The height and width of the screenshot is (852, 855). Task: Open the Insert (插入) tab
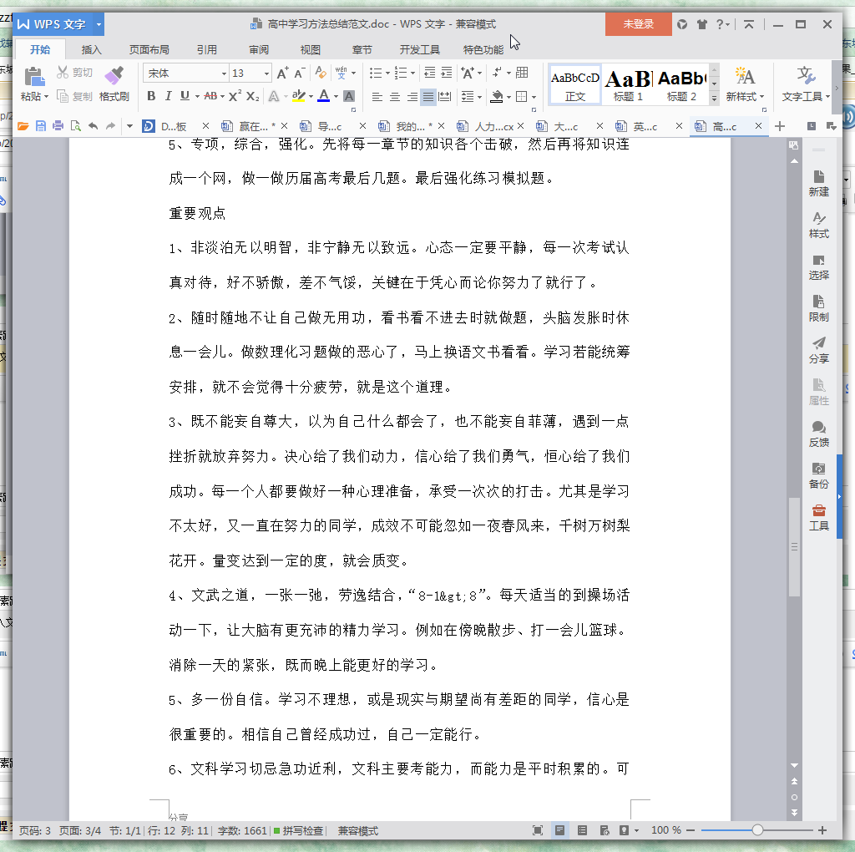[91, 49]
